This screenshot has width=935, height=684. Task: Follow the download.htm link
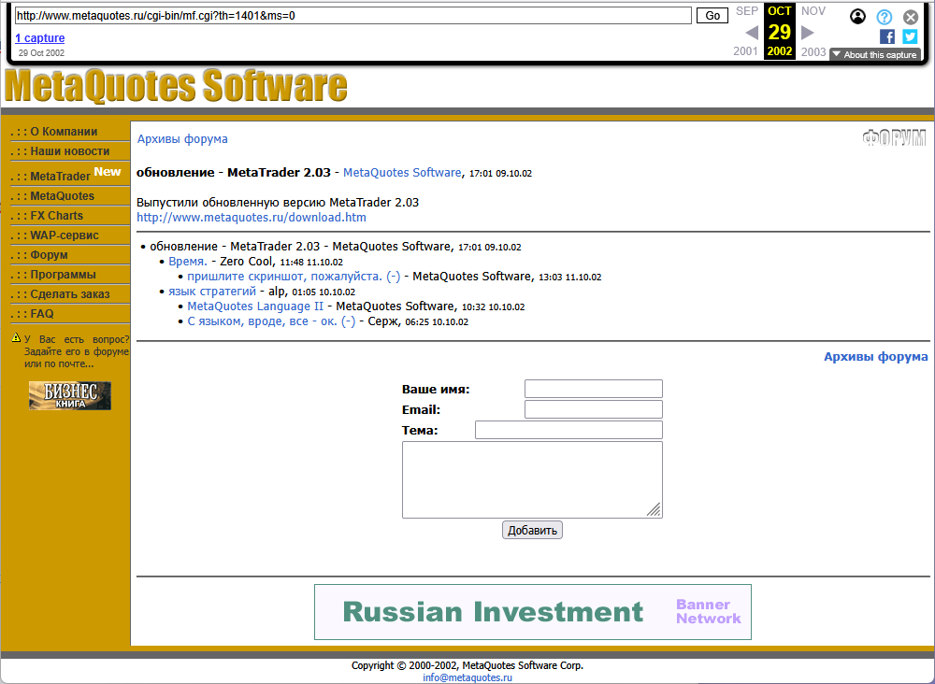click(x=251, y=218)
